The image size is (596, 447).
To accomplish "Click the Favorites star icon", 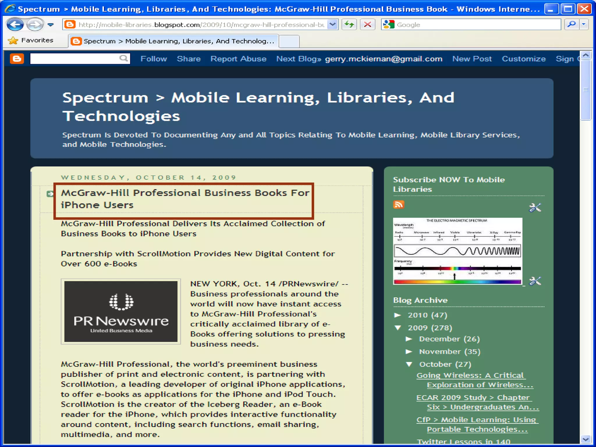I will pos(13,40).
